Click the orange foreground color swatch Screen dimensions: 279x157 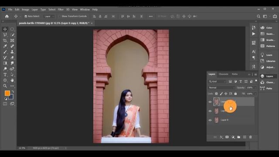tap(7, 93)
